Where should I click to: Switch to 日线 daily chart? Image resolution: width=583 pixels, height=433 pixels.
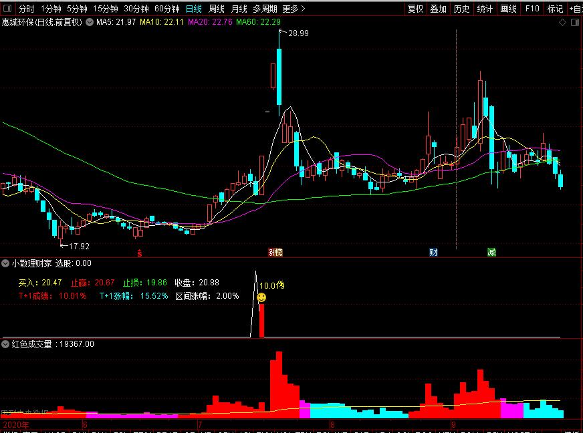[x=194, y=9]
